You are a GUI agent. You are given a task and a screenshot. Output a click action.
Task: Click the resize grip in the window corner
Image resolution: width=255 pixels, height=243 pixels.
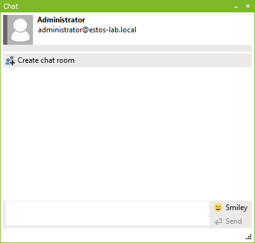249,237
